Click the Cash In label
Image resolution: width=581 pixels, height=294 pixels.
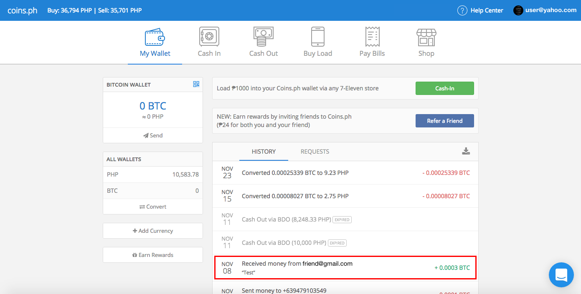pyautogui.click(x=209, y=53)
